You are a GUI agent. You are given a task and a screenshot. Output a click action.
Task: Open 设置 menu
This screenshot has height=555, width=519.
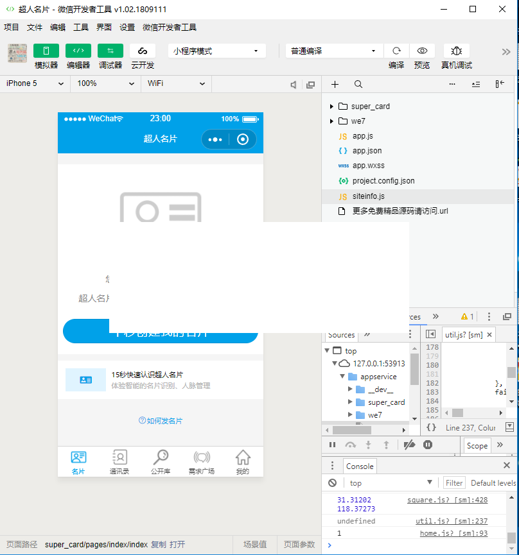pyautogui.click(x=127, y=27)
